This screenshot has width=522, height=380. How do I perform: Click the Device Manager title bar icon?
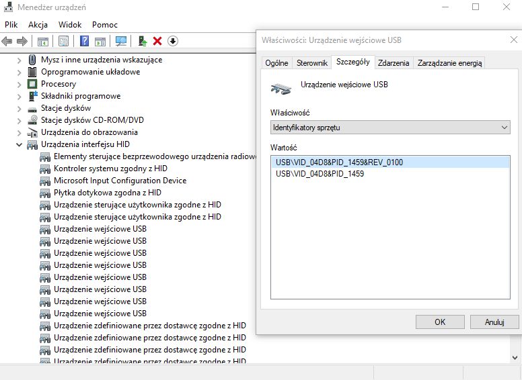tap(8, 7)
